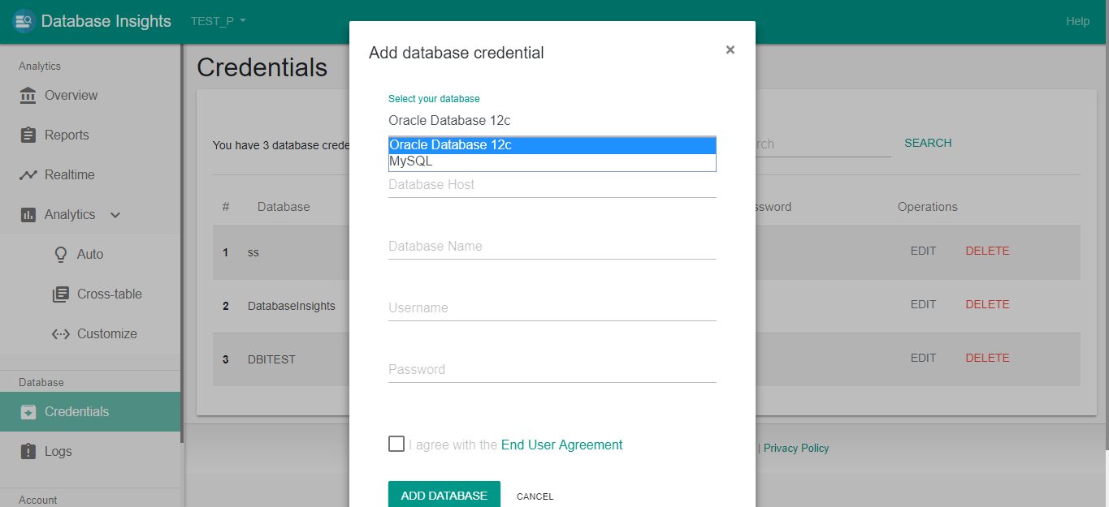This screenshot has height=507, width=1109.
Task: Open the End User Agreement link
Action: (x=562, y=445)
